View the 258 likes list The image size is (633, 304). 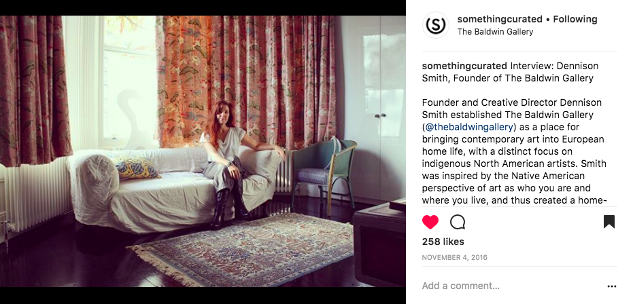[443, 242]
